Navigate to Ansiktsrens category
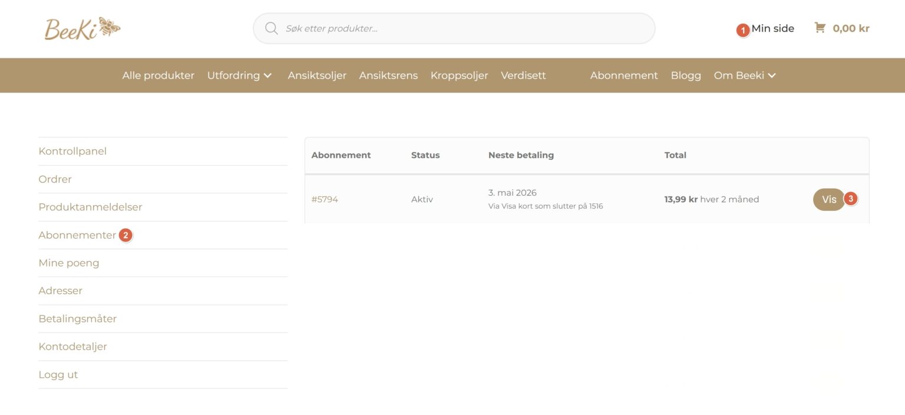The width and height of the screenshot is (905, 415). pyautogui.click(x=388, y=75)
